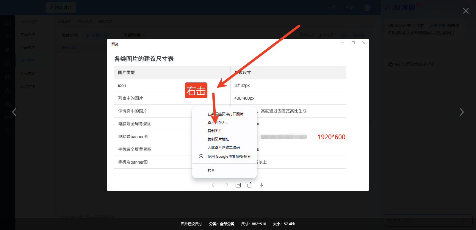Choose 图片另存为 in the context menu
This screenshot has height=230, width=476.
click(218, 122)
